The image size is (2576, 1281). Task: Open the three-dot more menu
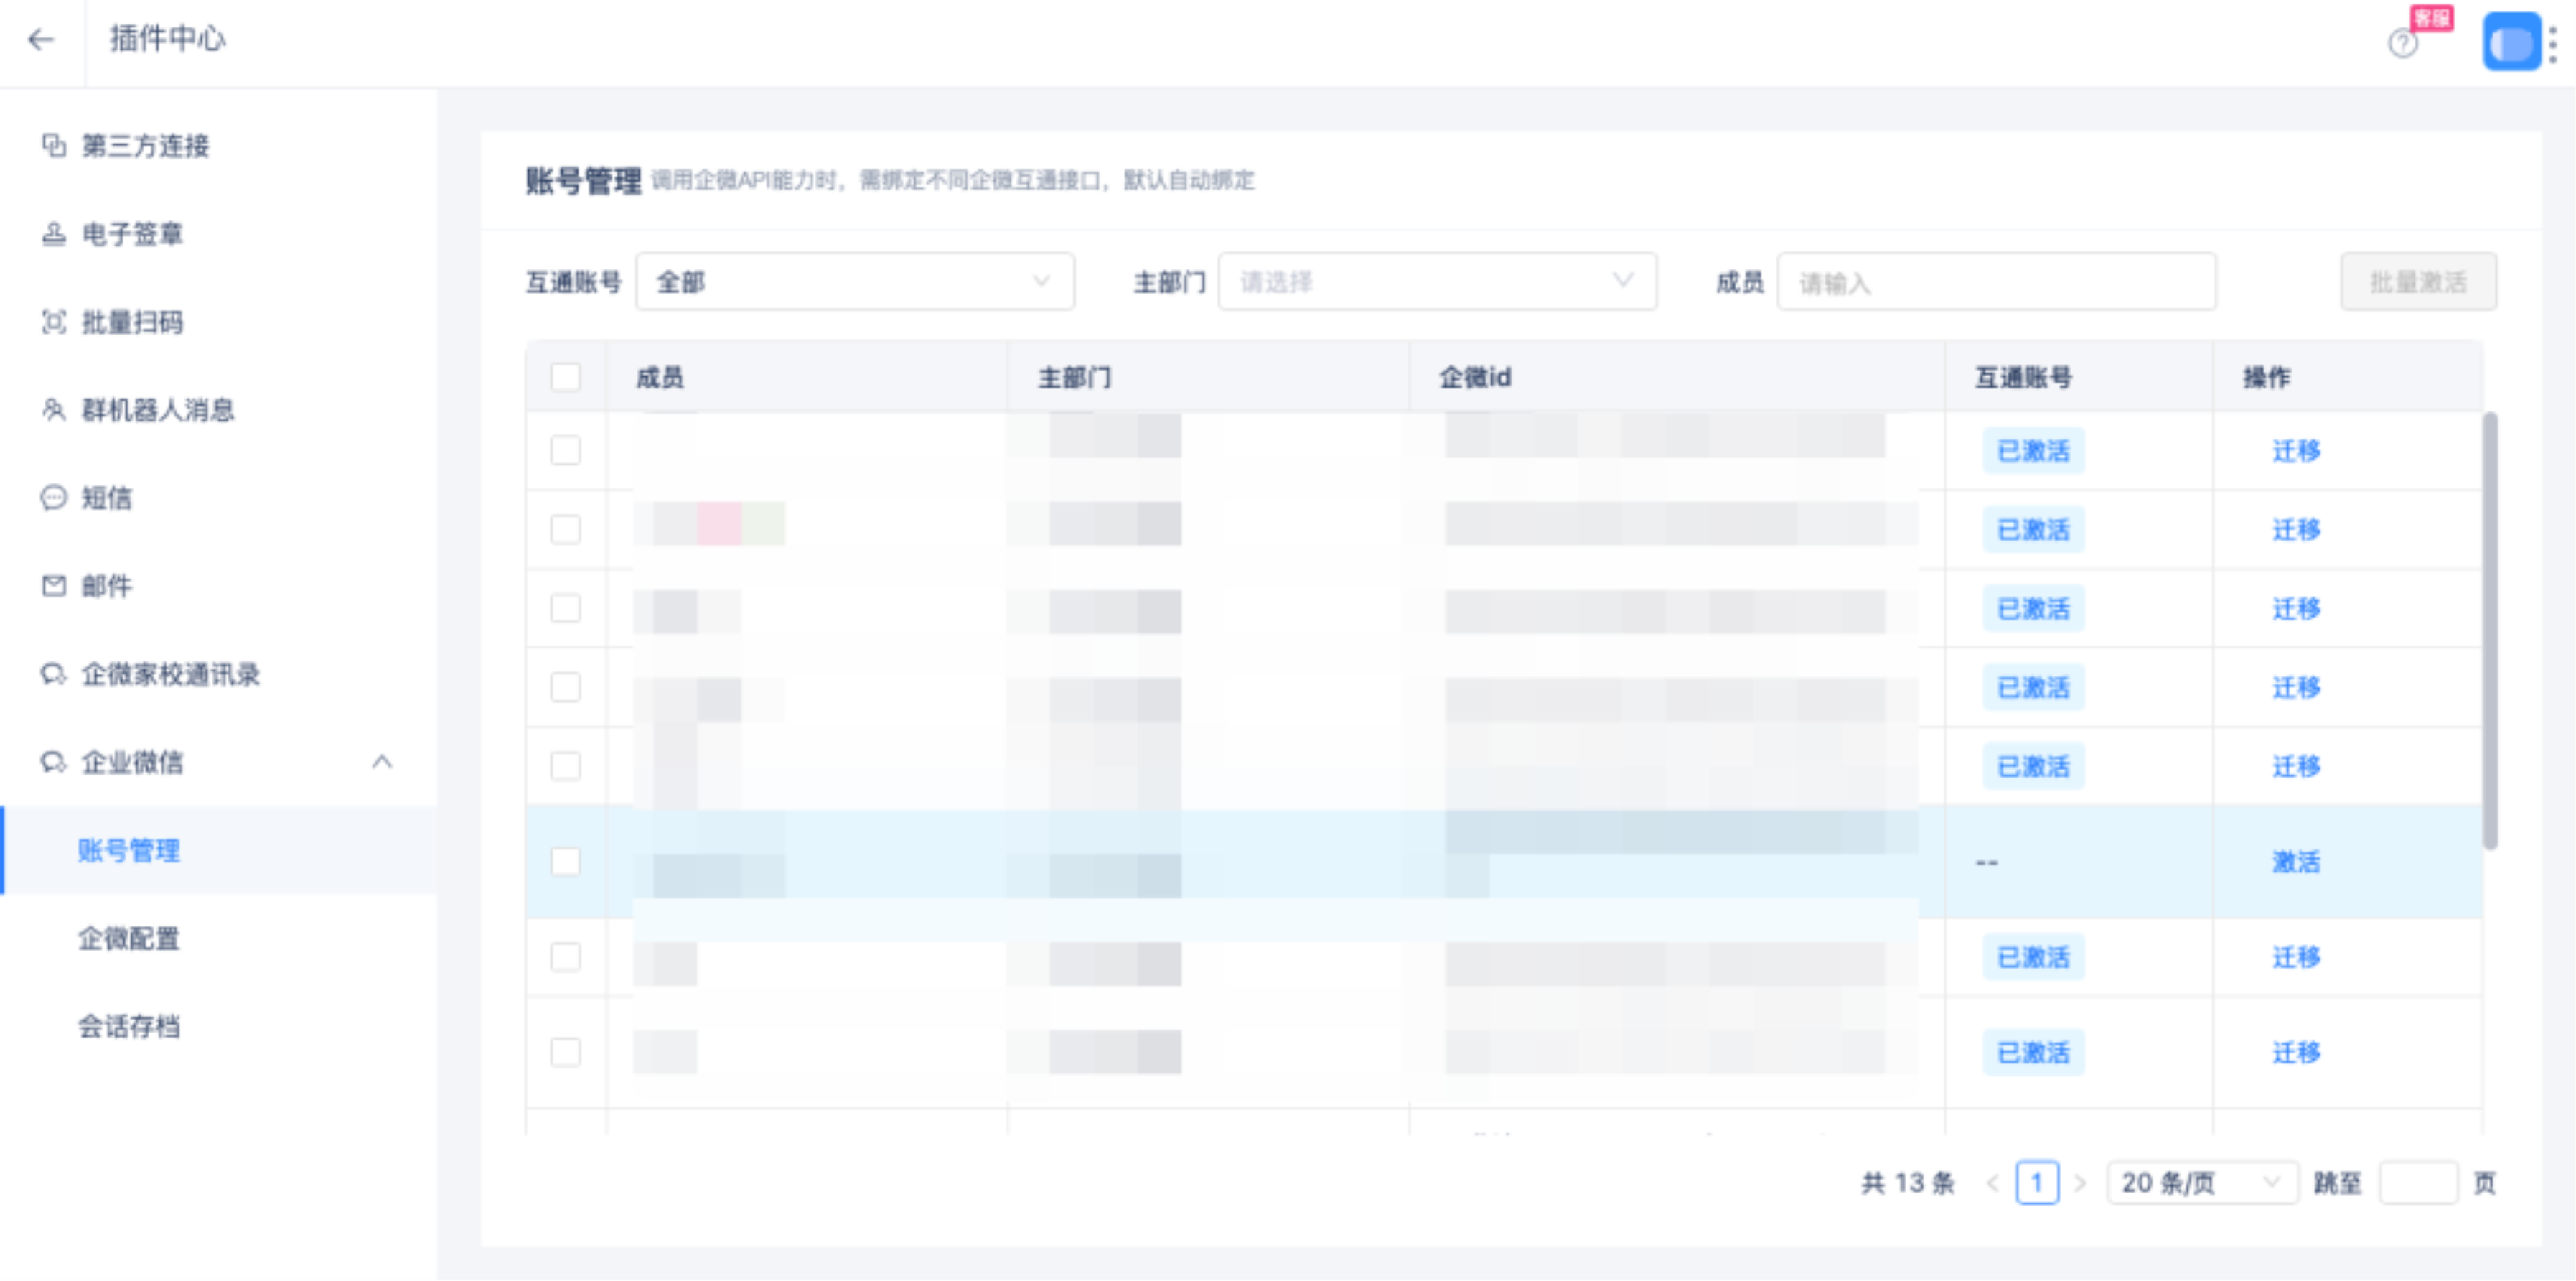(2553, 44)
